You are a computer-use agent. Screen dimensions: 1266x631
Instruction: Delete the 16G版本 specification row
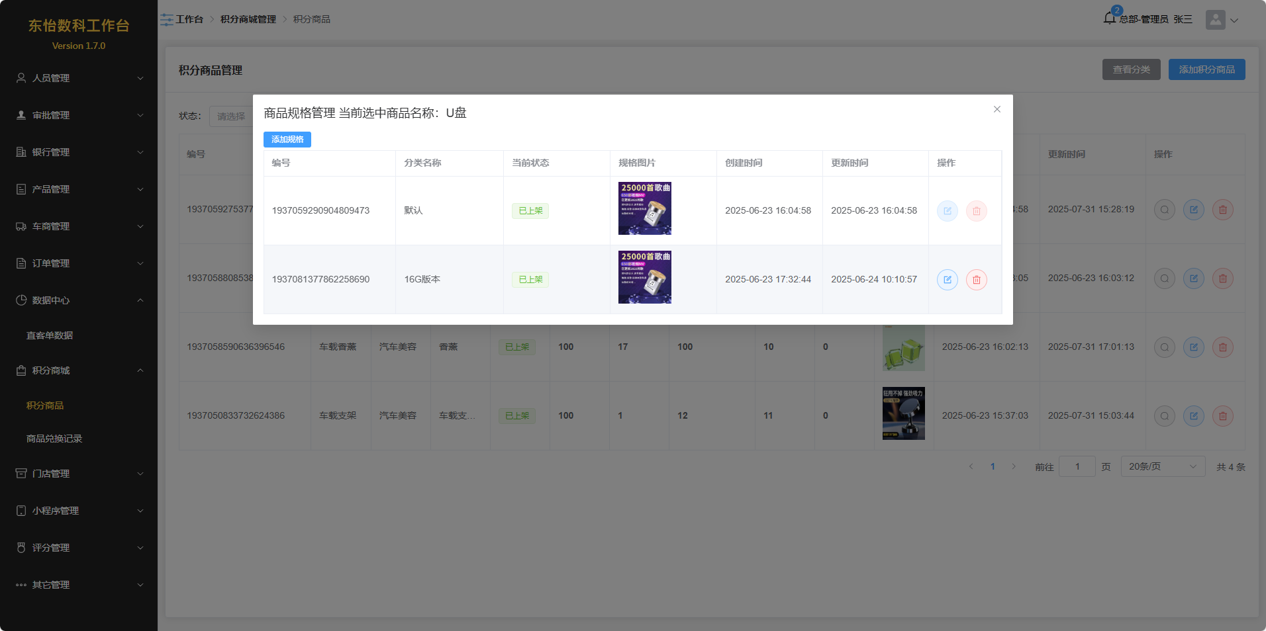point(976,280)
